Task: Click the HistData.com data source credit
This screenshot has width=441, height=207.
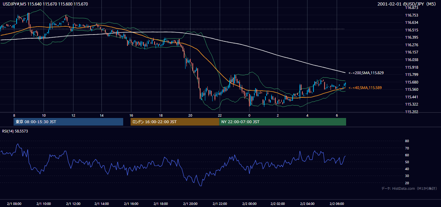Action: [x=409, y=188]
